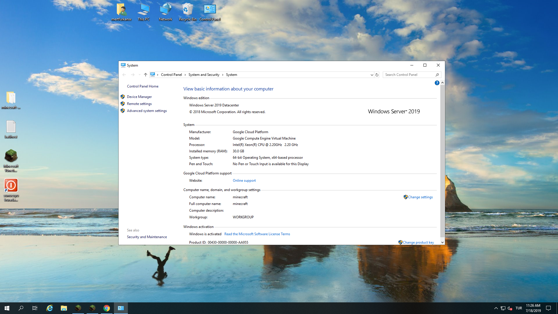This screenshot has width=558, height=314.
Task: Open the recent locations dropdown arrow
Action: point(139,75)
